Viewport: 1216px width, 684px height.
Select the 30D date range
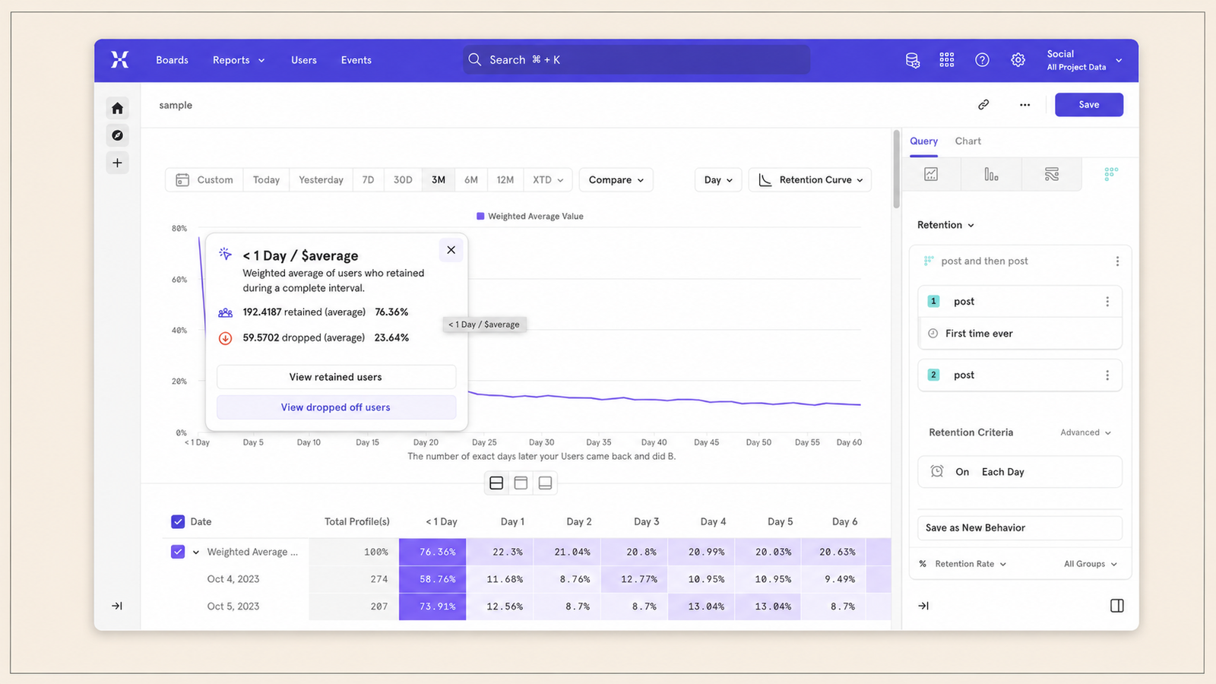click(x=403, y=180)
